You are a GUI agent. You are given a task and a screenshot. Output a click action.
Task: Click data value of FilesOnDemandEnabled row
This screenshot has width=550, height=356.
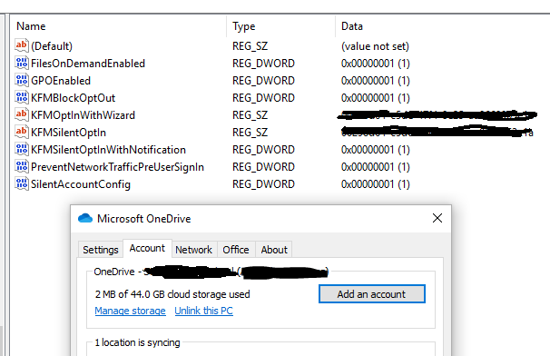point(376,64)
